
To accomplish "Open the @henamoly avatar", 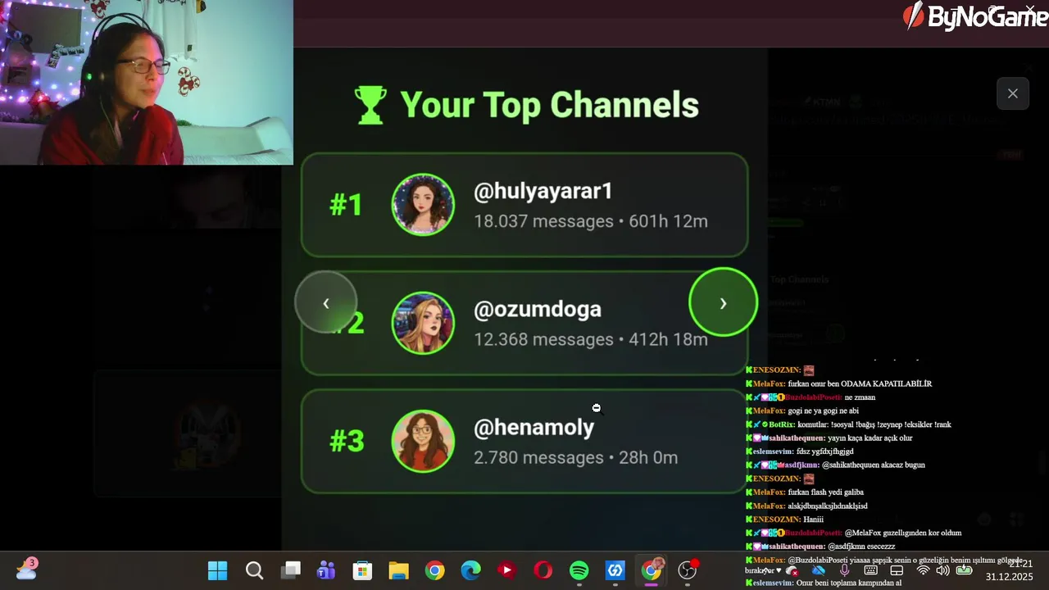I will pos(423,441).
